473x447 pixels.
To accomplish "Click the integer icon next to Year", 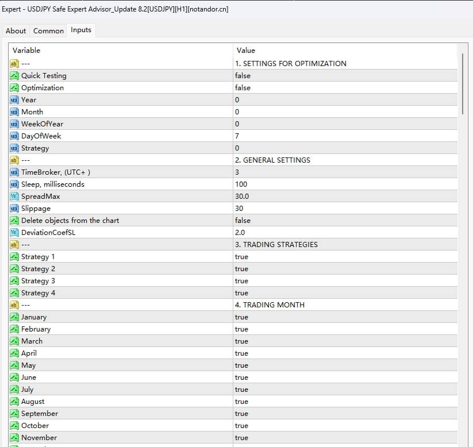I will (14, 100).
